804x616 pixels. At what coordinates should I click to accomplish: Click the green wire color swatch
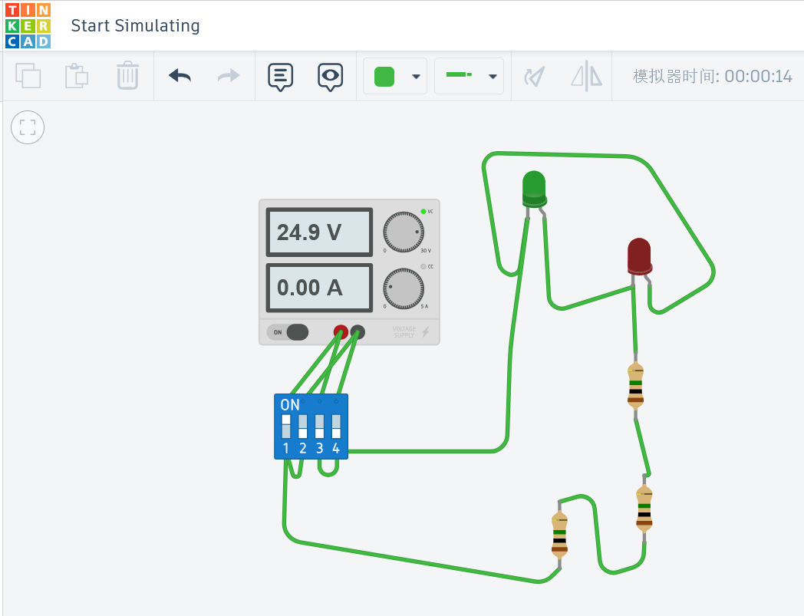click(x=384, y=77)
